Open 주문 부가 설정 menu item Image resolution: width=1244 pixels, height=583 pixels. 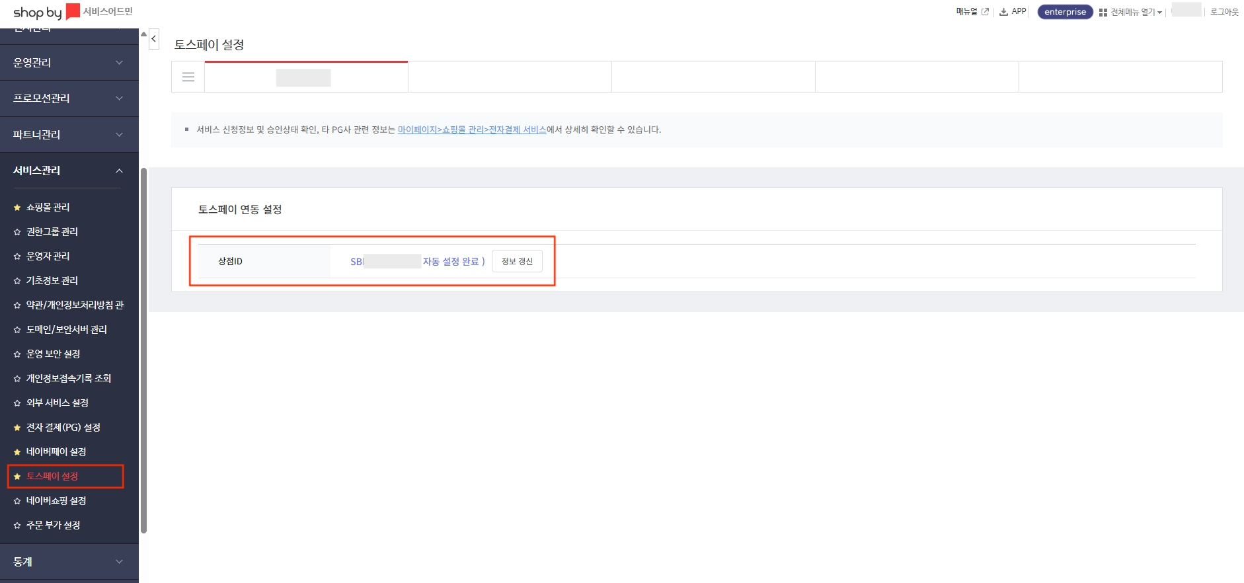[54, 525]
